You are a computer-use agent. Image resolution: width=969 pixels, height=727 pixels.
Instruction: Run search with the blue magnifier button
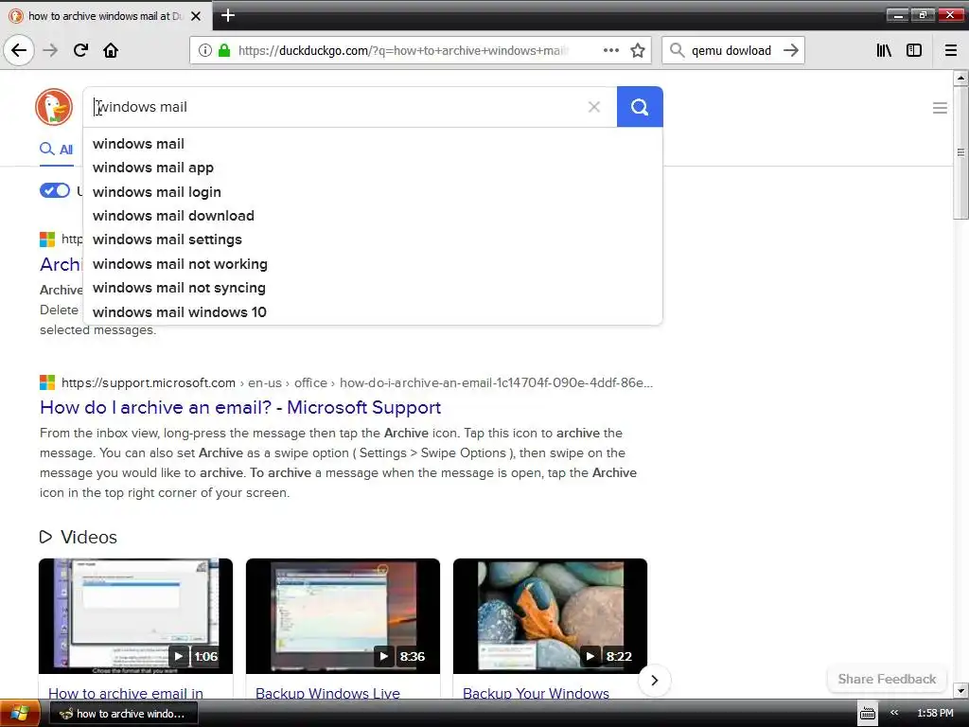point(640,107)
